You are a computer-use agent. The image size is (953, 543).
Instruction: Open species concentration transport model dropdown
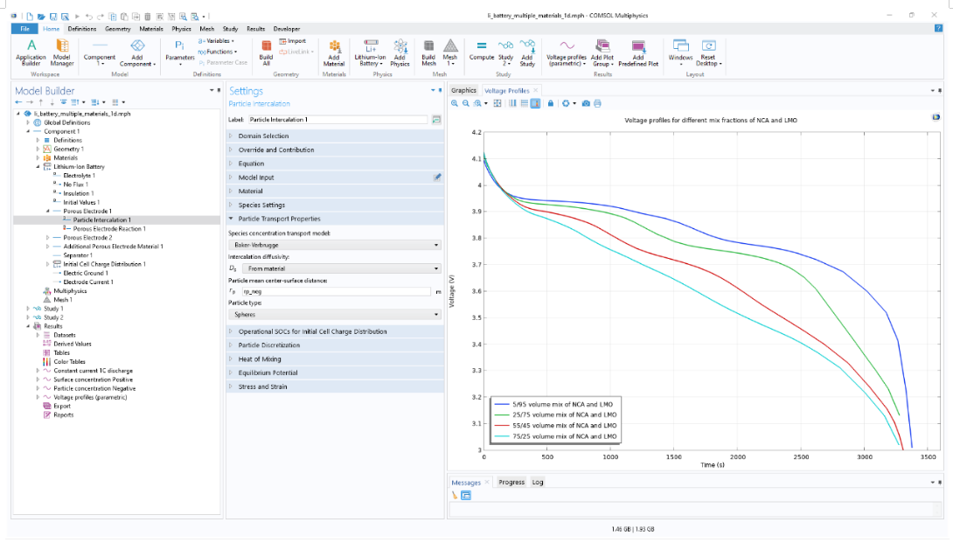335,245
